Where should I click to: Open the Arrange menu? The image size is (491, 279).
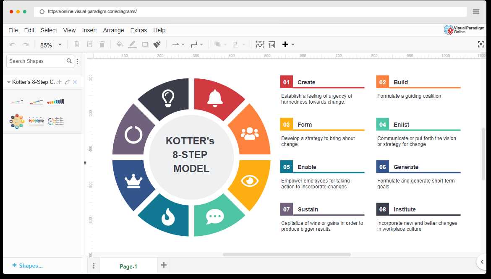click(x=113, y=30)
